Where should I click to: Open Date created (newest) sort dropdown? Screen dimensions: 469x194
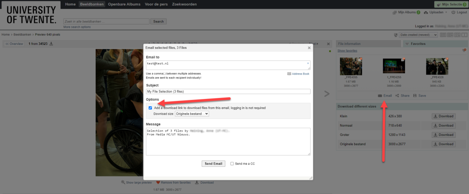click(x=419, y=35)
